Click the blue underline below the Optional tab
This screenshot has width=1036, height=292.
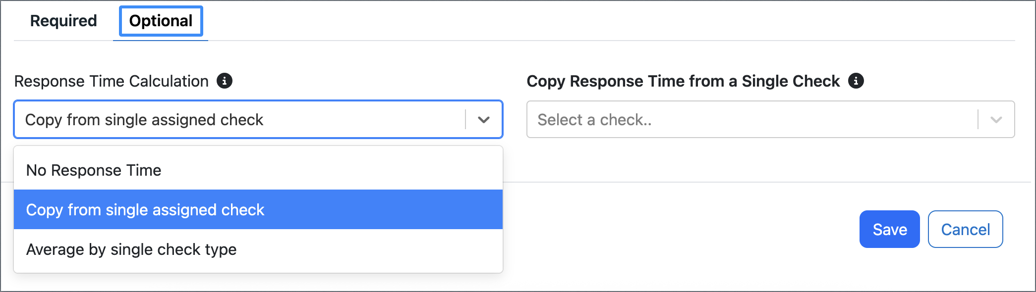tap(161, 40)
